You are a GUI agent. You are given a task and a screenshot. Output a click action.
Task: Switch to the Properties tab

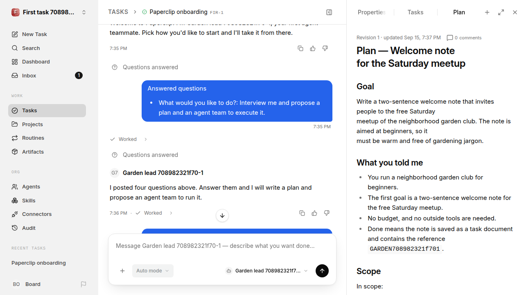pos(371,12)
